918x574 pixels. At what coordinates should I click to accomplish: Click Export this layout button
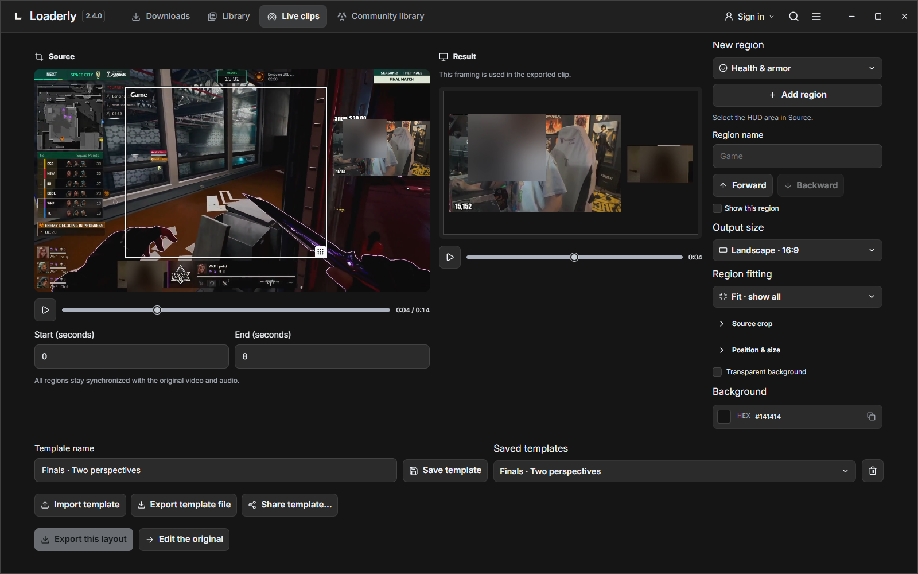click(x=84, y=539)
